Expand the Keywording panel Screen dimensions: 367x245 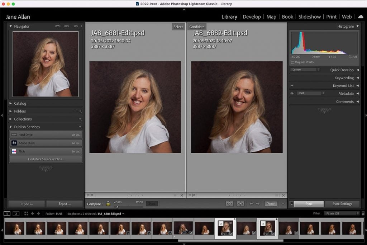pyautogui.click(x=344, y=78)
